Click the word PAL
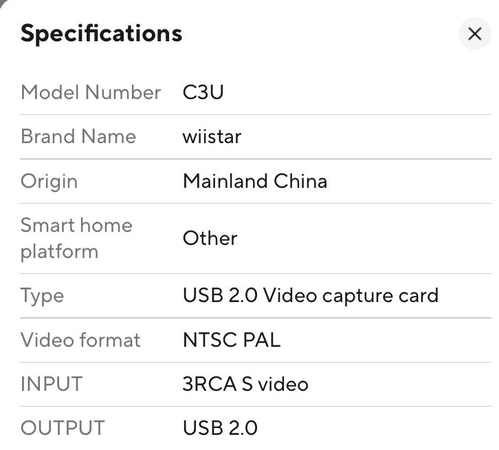The height and width of the screenshot is (450, 499). [262, 340]
